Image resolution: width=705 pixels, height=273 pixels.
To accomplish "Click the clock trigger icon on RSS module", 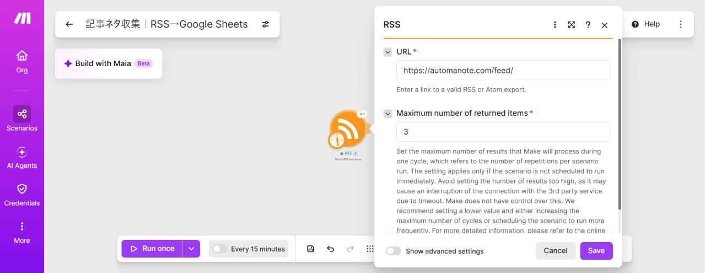I will [x=336, y=140].
